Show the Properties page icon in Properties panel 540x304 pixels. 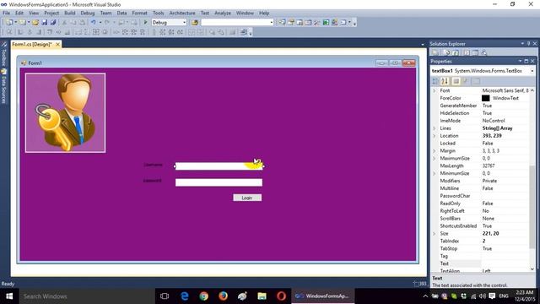coord(456,81)
